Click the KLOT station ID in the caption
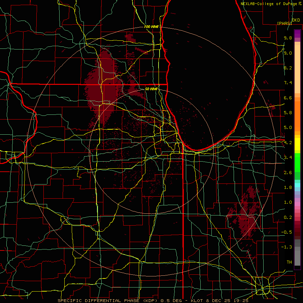303x303 pixels. (x=197, y=301)
